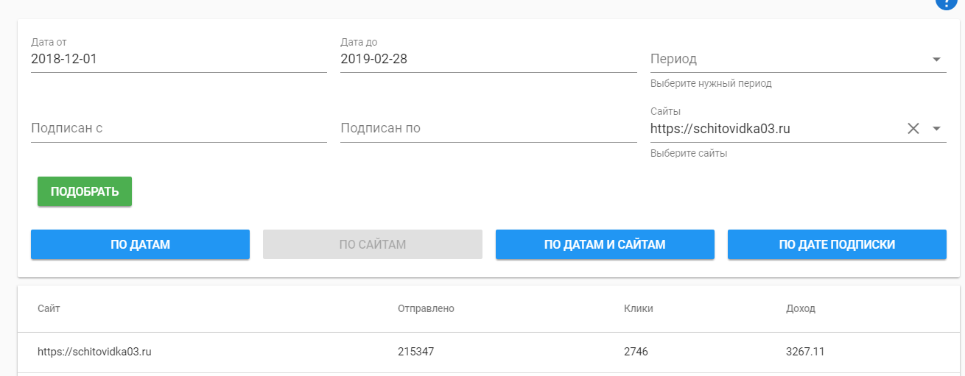Sort by Доход column header
Image resolution: width=965 pixels, height=376 pixels.
pos(801,308)
